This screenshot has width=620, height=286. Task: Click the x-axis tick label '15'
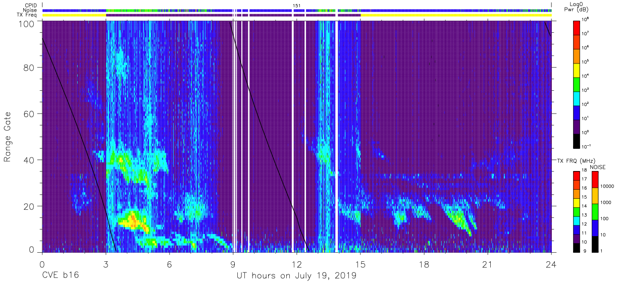click(x=360, y=264)
